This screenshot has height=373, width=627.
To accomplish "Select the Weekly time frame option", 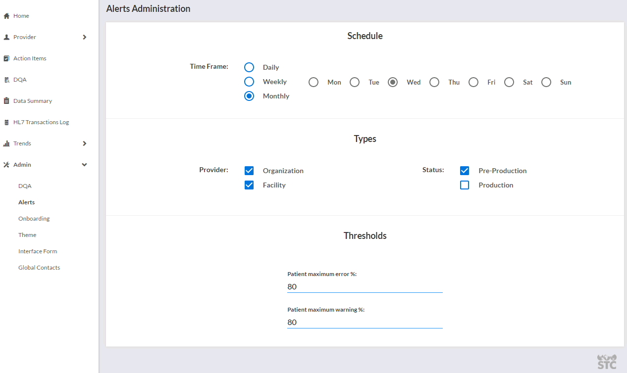I will (249, 82).
